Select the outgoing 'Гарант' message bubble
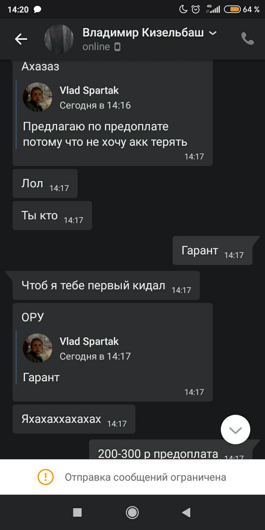 click(212, 250)
